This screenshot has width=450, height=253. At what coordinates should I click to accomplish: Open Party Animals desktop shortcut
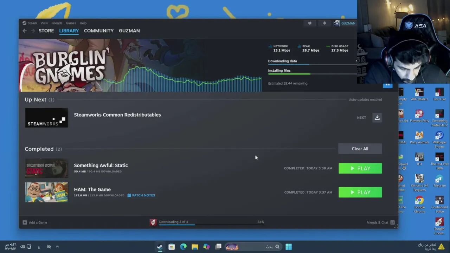pos(419,137)
